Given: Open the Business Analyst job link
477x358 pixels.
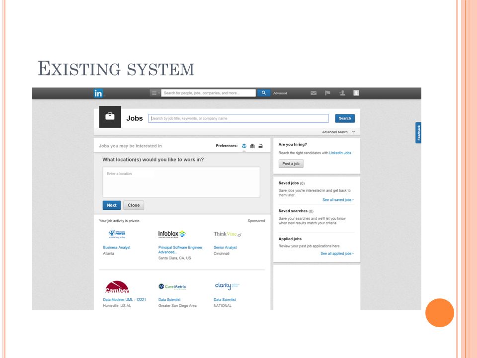Looking at the screenshot, I should point(116,248).
